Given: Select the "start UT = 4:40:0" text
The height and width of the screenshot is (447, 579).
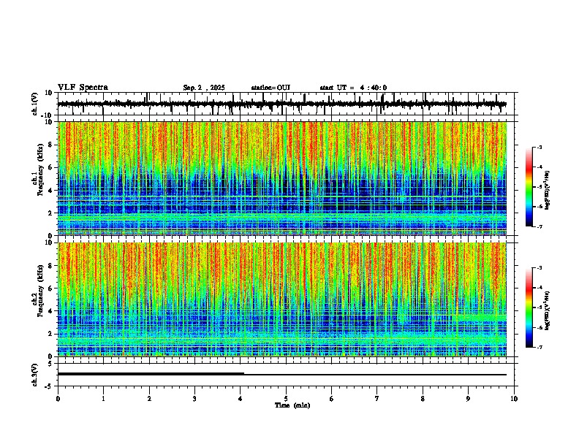Looking at the screenshot, I should [x=353, y=88].
